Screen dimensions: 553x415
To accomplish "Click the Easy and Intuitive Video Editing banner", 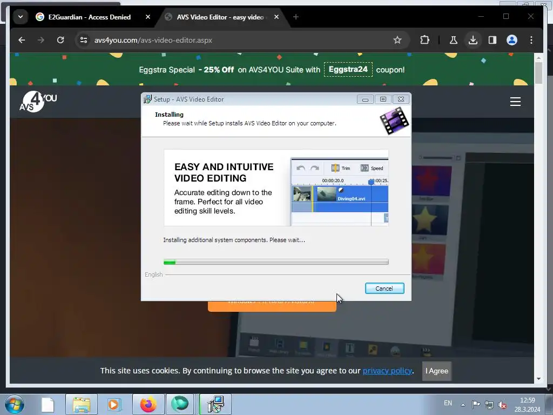I will (276, 188).
